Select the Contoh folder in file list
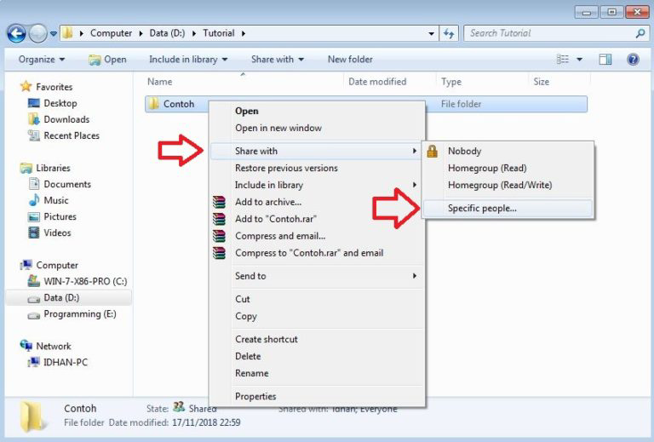This screenshot has height=442, width=654. click(x=179, y=104)
